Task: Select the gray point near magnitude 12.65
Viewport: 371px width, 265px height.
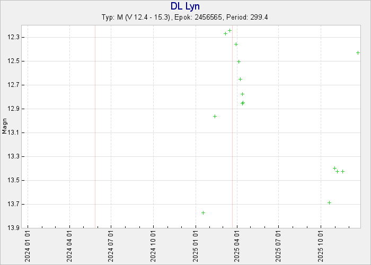Action: coord(240,79)
